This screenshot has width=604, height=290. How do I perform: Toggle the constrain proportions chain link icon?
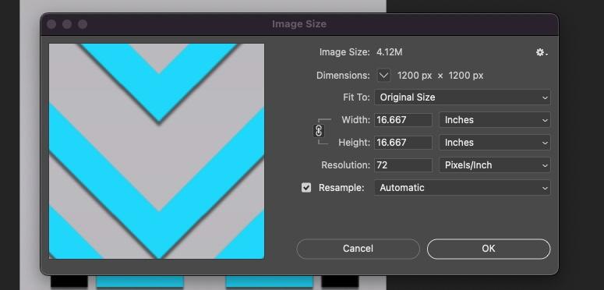(319, 131)
